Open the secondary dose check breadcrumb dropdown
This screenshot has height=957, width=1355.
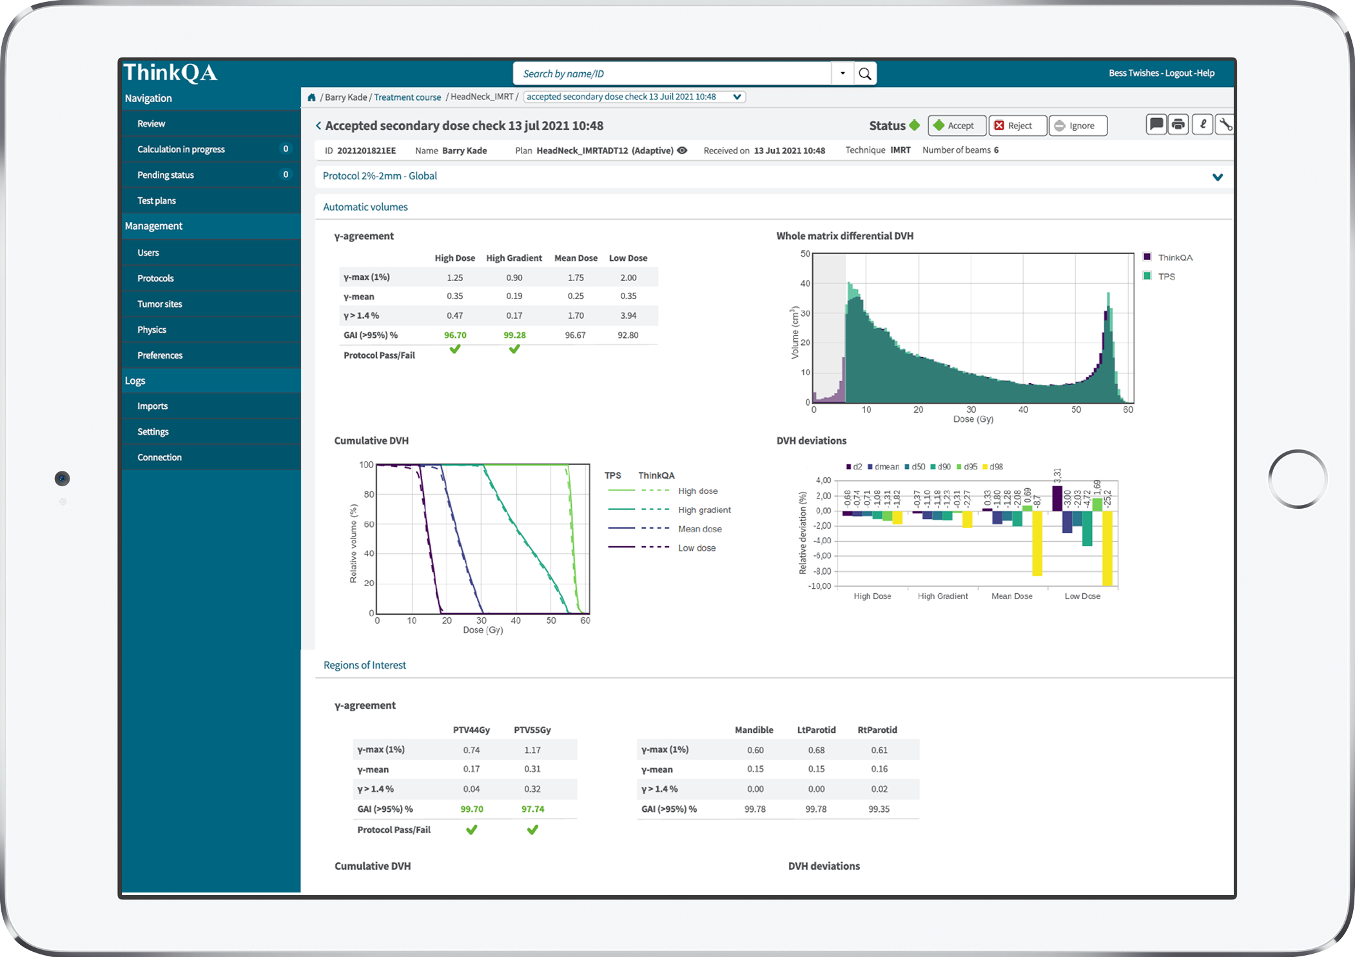[x=737, y=97]
